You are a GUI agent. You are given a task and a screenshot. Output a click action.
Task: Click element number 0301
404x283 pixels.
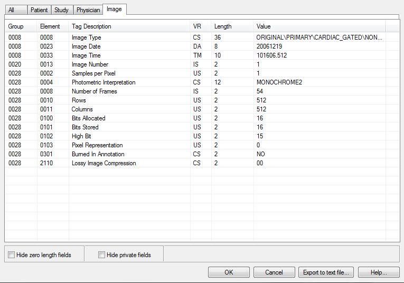(x=46, y=154)
